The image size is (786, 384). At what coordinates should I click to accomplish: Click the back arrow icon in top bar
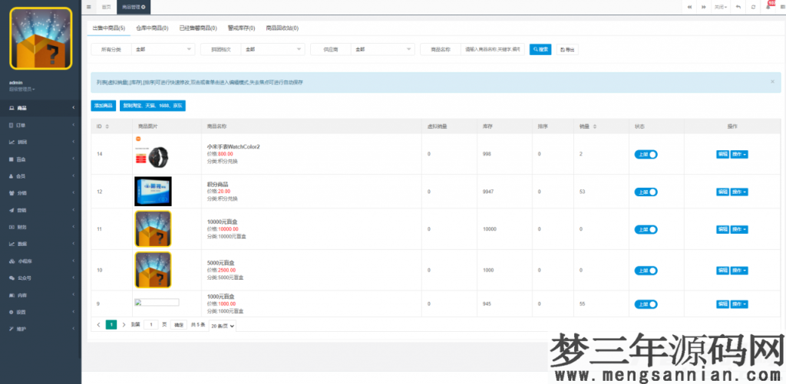[x=738, y=7]
